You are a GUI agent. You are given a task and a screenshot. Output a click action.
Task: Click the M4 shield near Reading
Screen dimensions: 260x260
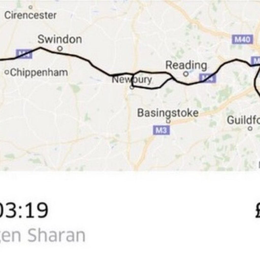208,78
